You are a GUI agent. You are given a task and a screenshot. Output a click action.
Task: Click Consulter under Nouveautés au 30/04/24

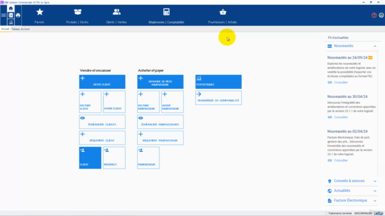(341, 117)
